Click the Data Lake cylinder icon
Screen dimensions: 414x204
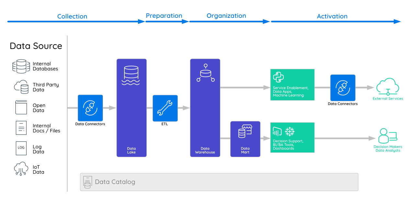pyautogui.click(x=131, y=73)
